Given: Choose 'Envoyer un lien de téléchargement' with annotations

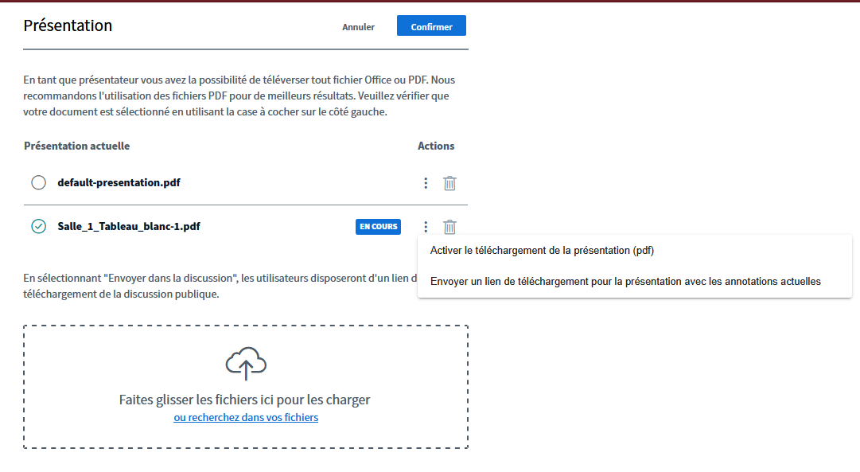Looking at the screenshot, I should [625, 282].
